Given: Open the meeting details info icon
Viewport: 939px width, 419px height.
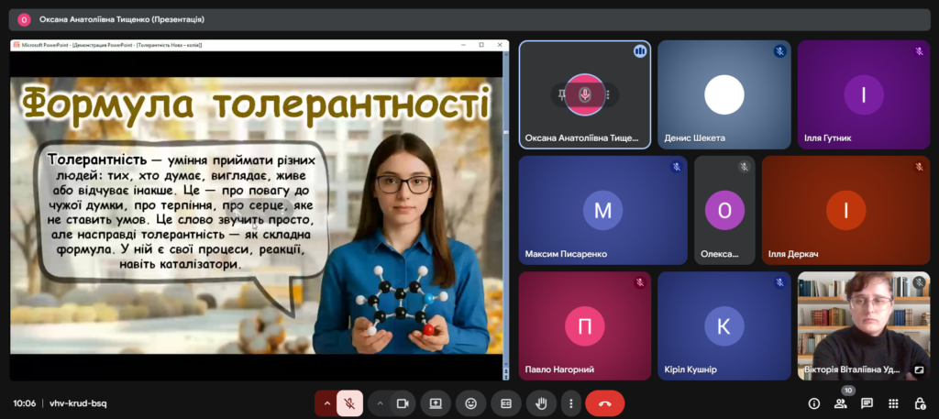Looking at the screenshot, I should point(813,403).
